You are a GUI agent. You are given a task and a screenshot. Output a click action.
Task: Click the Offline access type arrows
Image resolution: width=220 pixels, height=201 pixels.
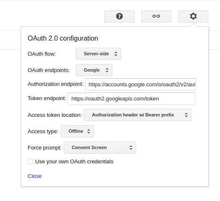[88, 131]
